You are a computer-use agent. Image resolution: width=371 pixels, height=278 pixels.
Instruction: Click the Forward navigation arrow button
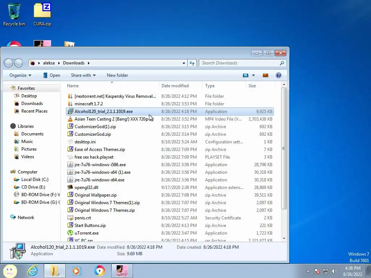click(18, 63)
